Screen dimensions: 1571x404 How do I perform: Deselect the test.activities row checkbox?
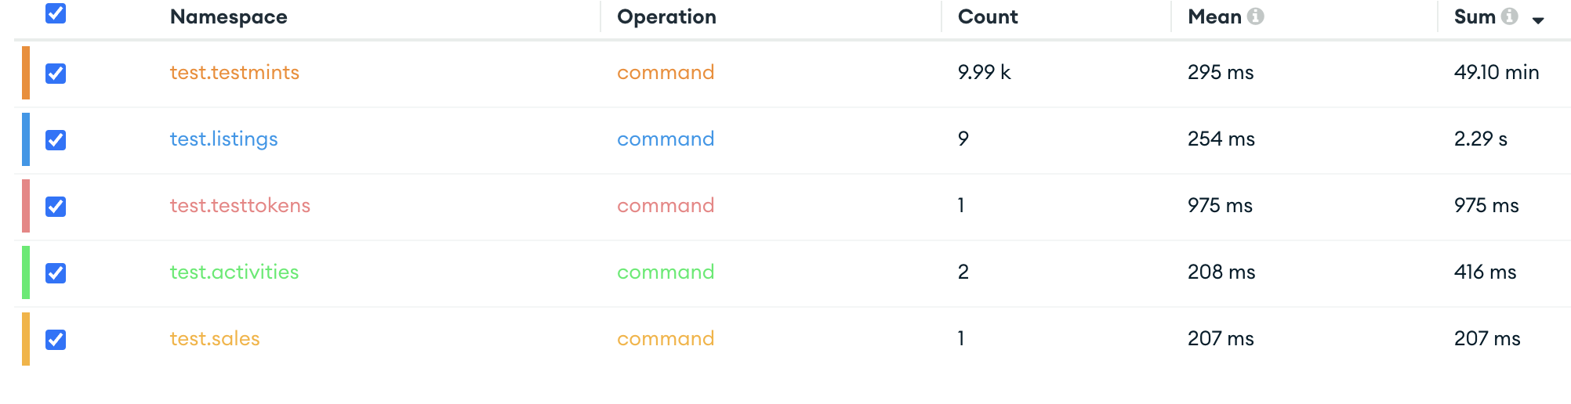56,273
